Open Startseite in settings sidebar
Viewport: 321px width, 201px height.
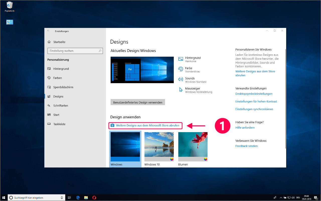tap(57, 42)
